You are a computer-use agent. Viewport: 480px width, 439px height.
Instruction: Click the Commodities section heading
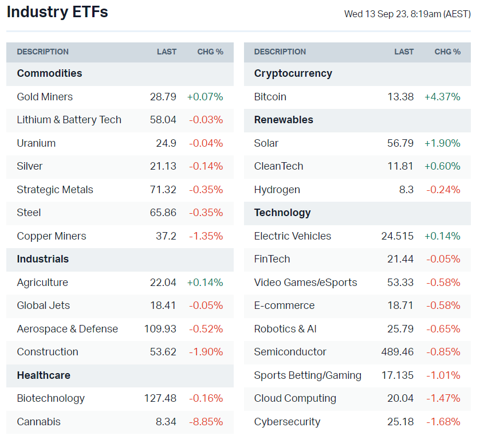point(49,73)
